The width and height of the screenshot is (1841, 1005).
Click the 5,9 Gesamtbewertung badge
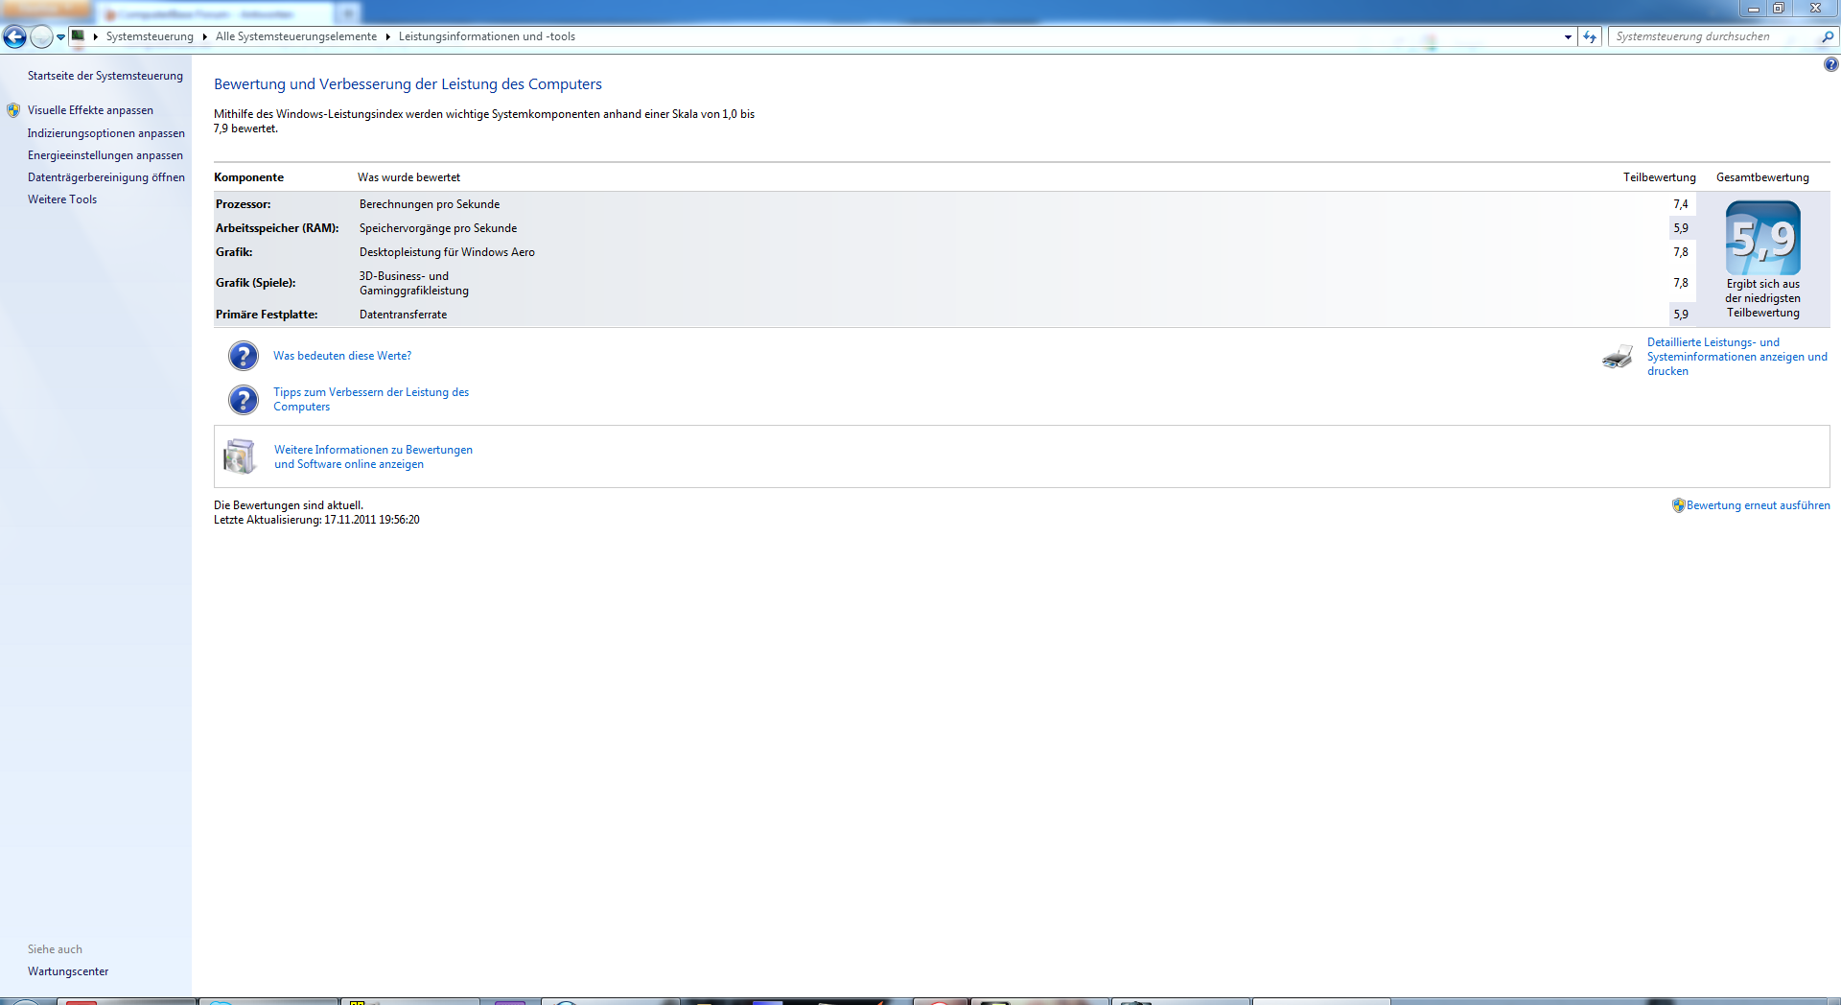pyautogui.click(x=1763, y=238)
